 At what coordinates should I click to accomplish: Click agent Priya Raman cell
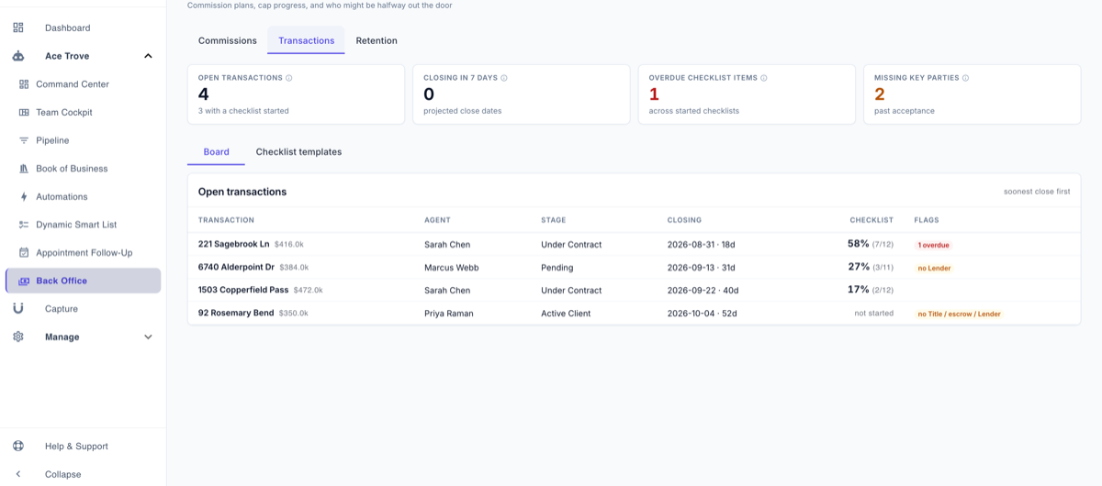449,314
